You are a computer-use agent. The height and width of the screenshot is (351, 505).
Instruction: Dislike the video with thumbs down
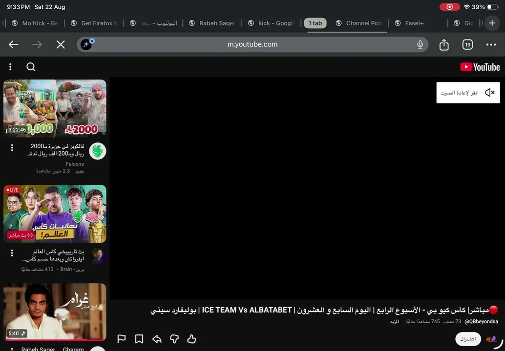174,339
